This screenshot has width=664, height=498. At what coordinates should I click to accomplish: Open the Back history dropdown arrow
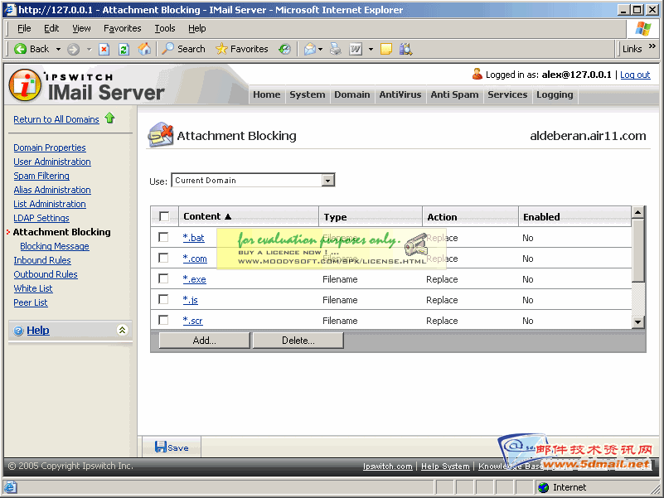[x=58, y=49]
